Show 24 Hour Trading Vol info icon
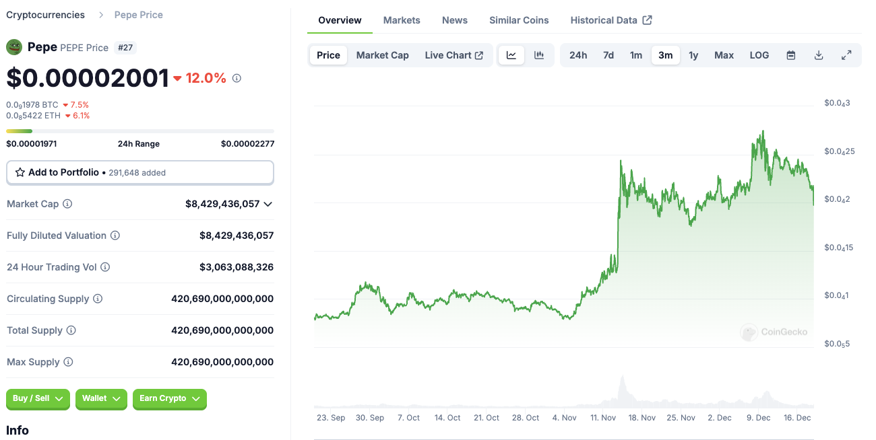 tap(105, 267)
